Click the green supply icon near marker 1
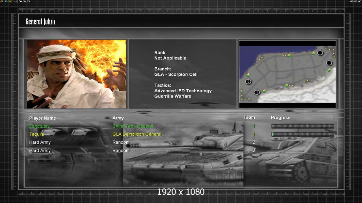Screen dimensions: 362x203 click(264, 91)
